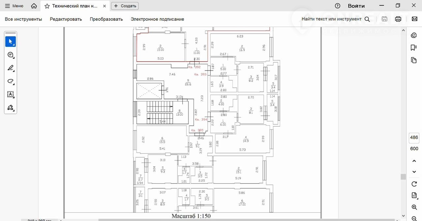Go to previous page with up chevron

click(414, 161)
